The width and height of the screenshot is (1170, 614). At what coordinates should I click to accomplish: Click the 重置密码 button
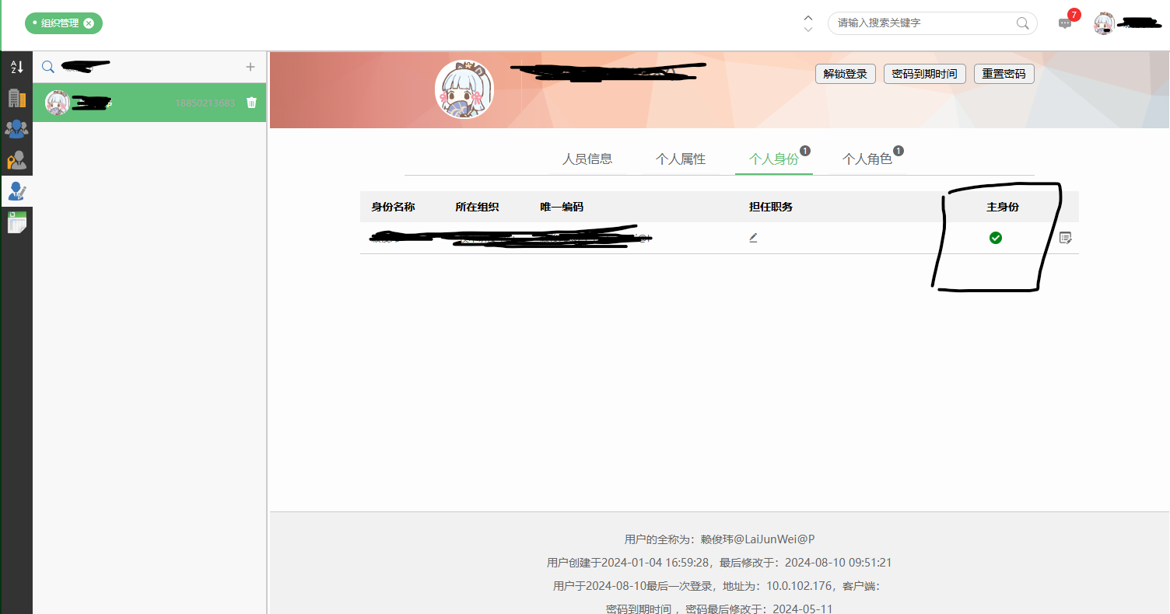tap(1004, 73)
